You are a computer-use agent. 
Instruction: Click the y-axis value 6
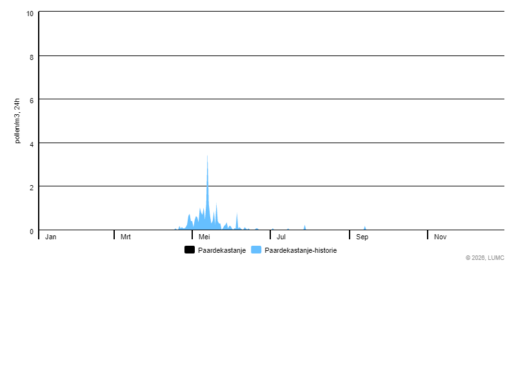click(x=32, y=100)
